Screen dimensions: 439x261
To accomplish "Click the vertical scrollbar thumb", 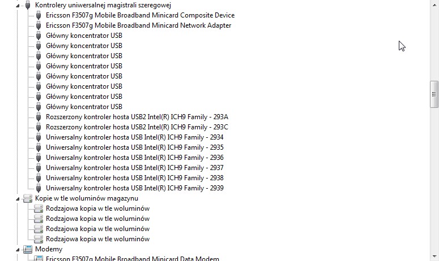I will (434, 94).
